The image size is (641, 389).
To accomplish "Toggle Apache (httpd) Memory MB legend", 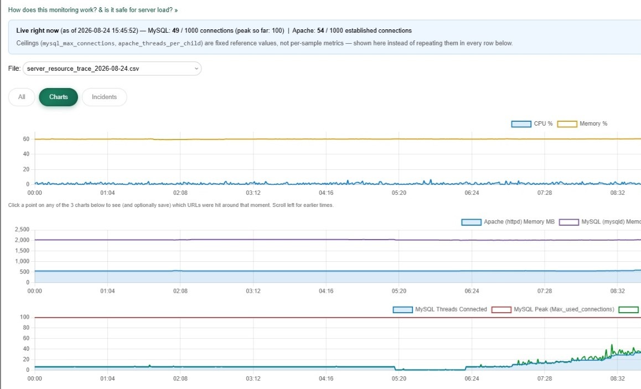I will 508,222.
